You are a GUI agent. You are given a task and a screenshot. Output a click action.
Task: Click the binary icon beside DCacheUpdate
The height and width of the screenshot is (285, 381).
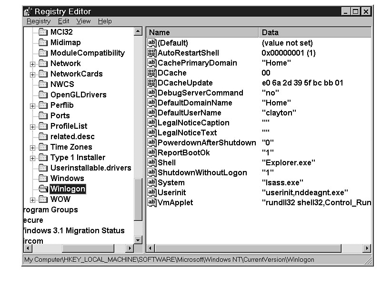(x=152, y=83)
